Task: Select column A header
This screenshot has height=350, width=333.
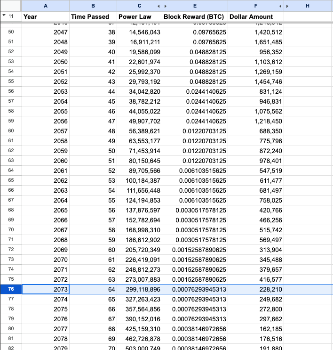Action: 46,6
